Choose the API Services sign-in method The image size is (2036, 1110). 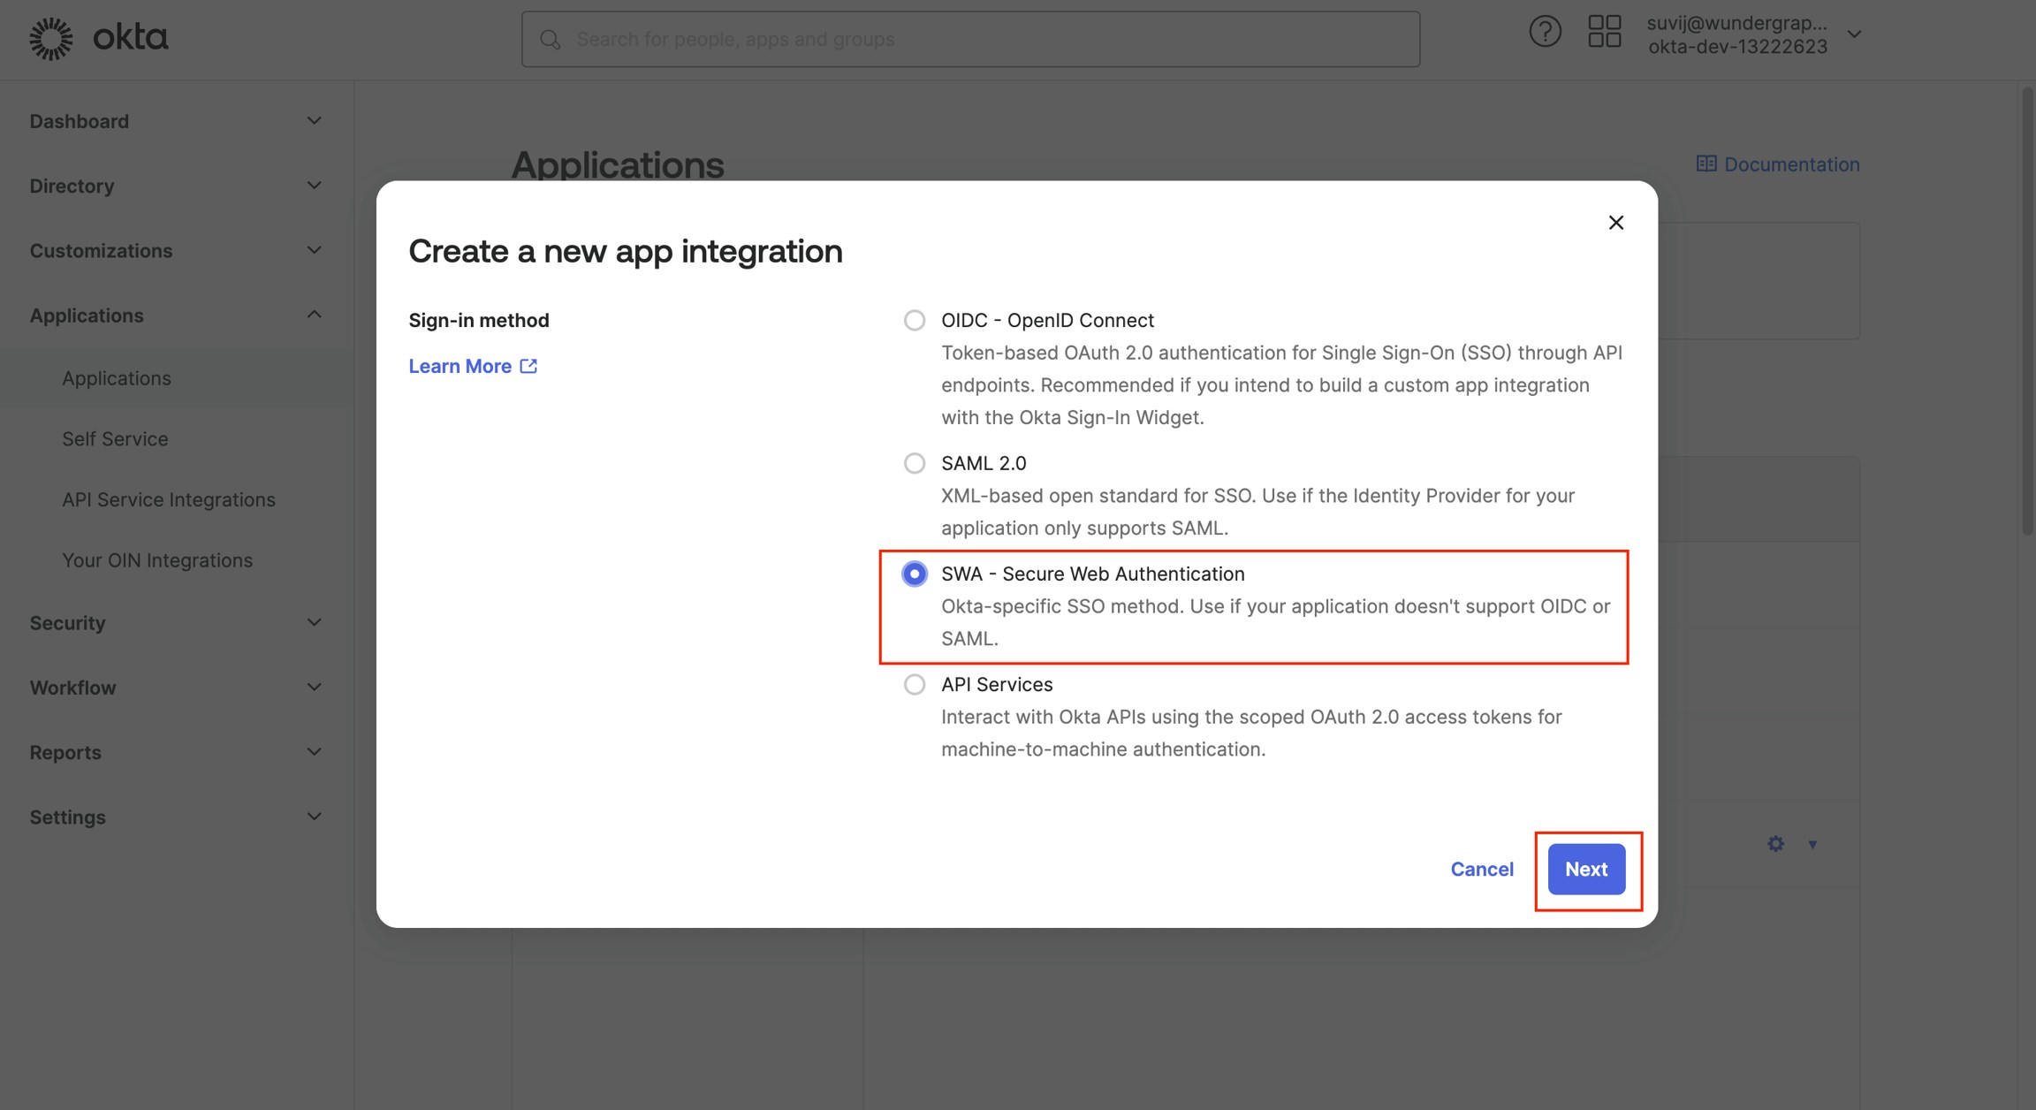coord(914,684)
